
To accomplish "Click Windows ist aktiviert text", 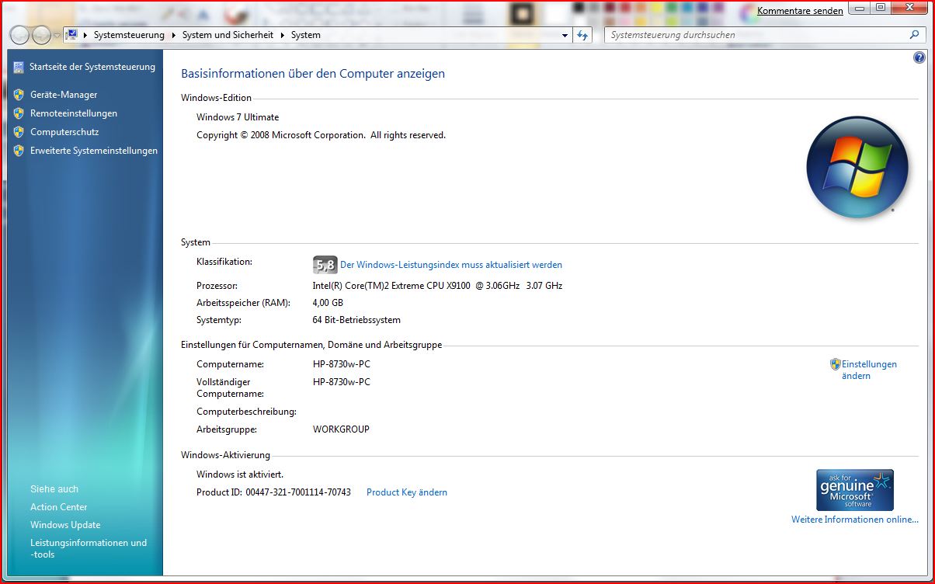I will click(x=240, y=474).
